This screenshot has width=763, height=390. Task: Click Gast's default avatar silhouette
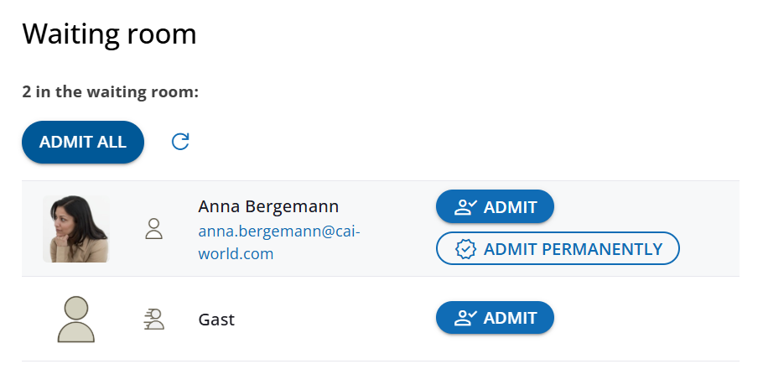point(76,319)
